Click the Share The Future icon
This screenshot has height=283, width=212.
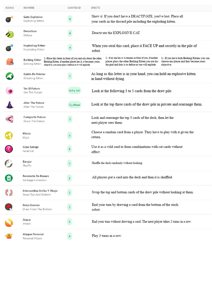[x=9, y=119]
